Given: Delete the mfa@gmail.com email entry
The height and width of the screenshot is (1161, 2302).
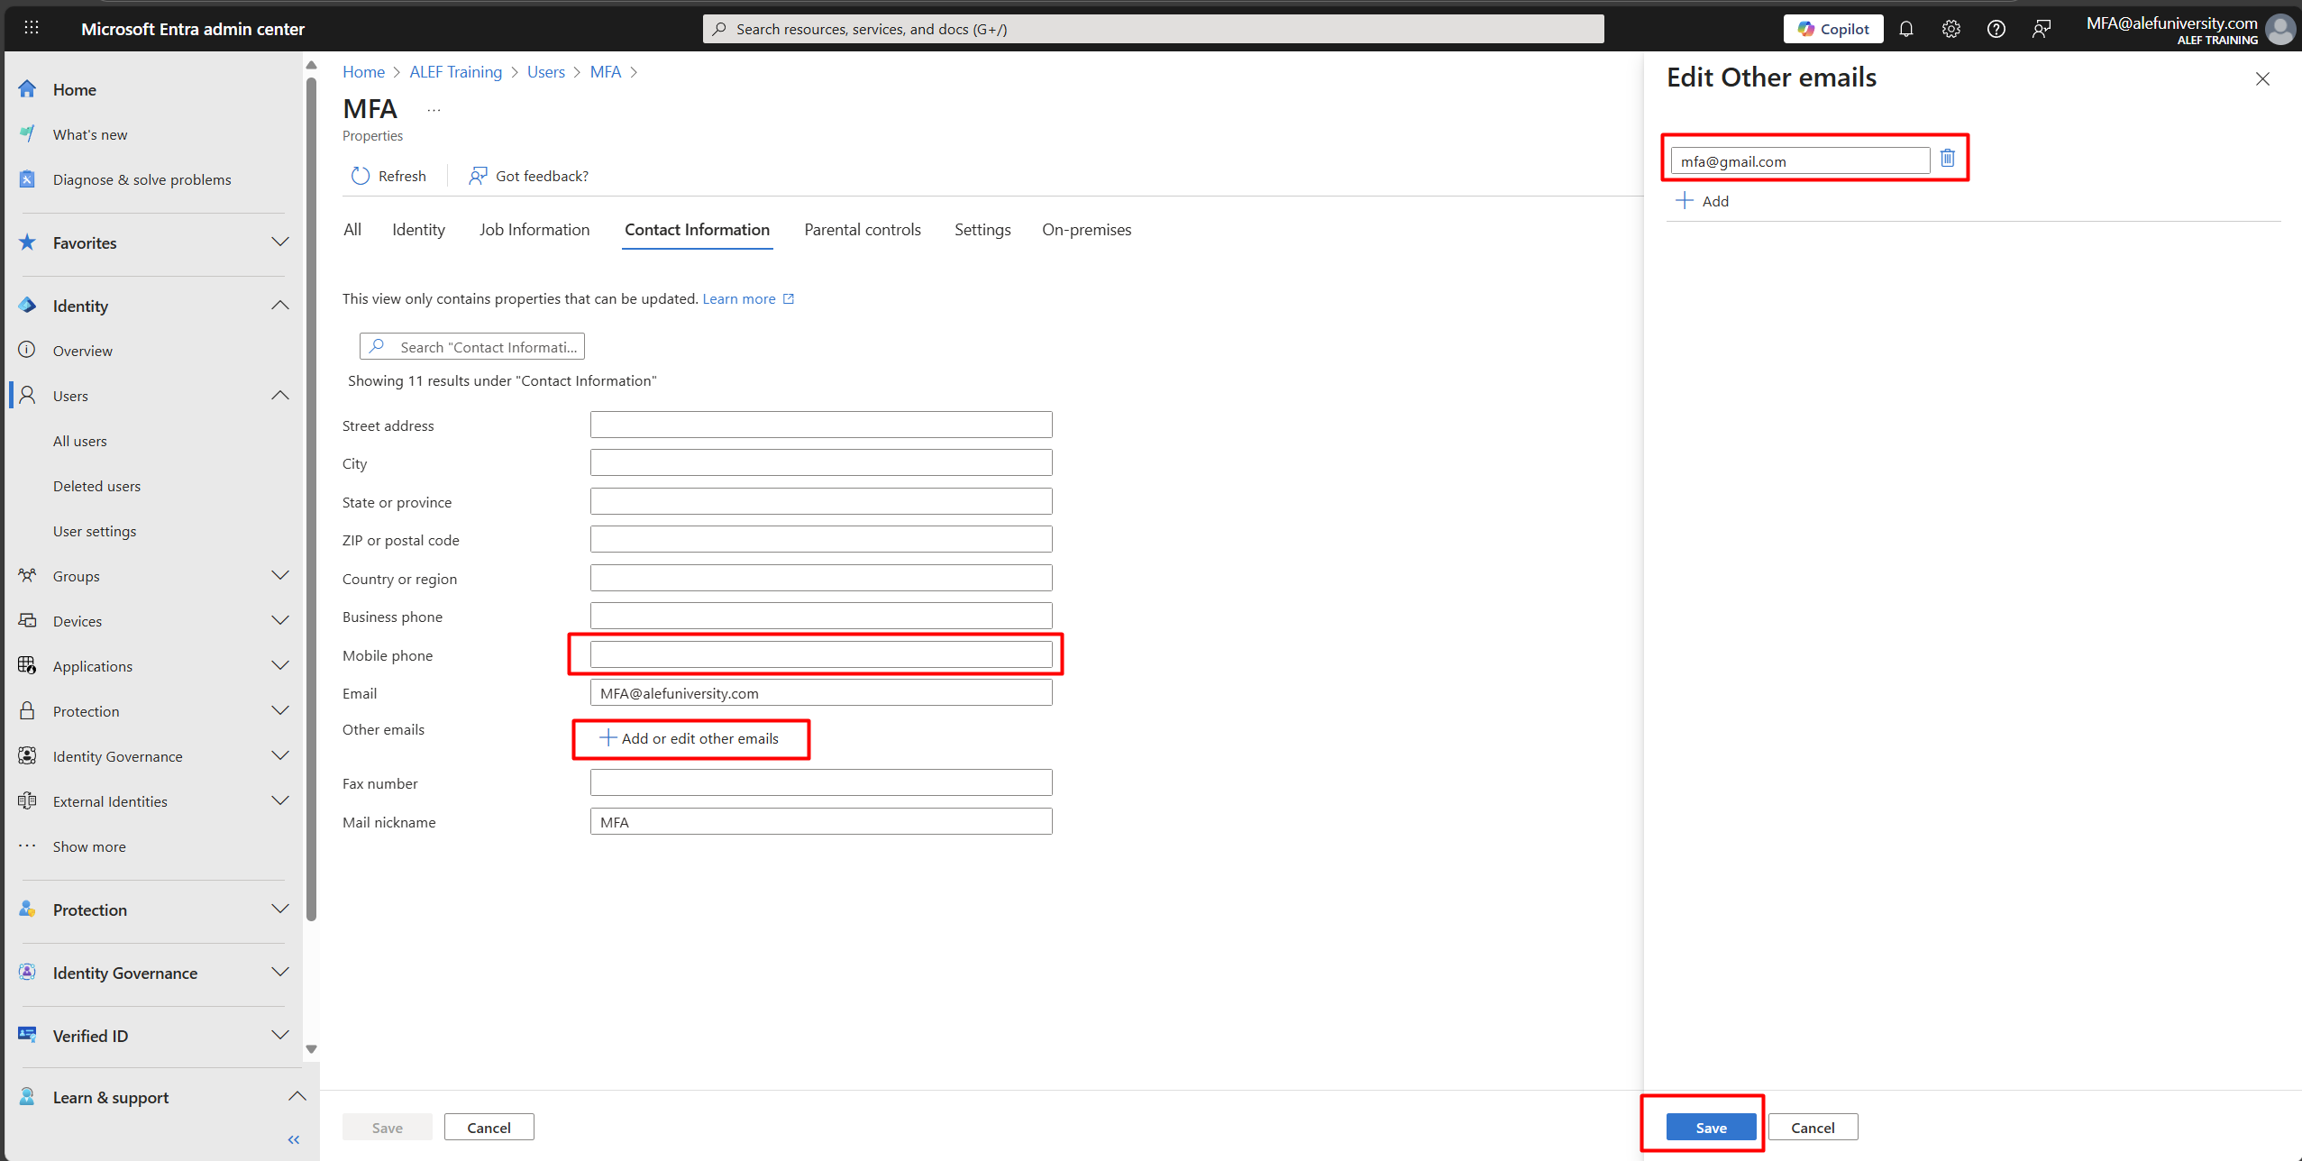Looking at the screenshot, I should [1948, 159].
